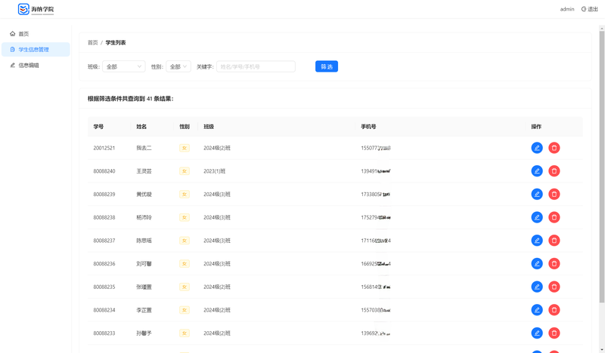Screen dimensions: 605x353
Task: Select student ID 80088240
Action: point(104,171)
